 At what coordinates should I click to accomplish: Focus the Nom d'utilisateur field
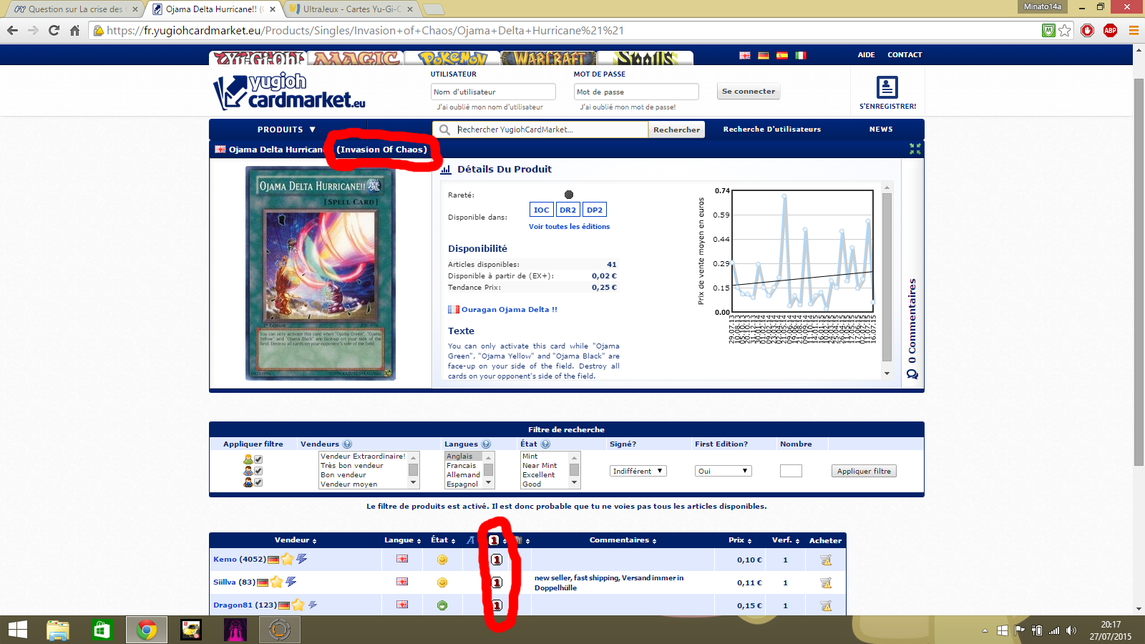pos(493,92)
